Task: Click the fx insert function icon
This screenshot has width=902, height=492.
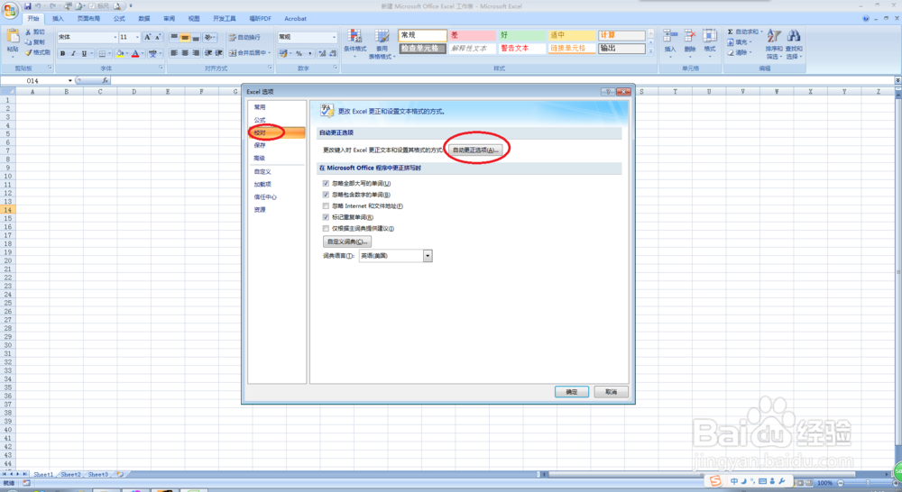Action: 105,80
